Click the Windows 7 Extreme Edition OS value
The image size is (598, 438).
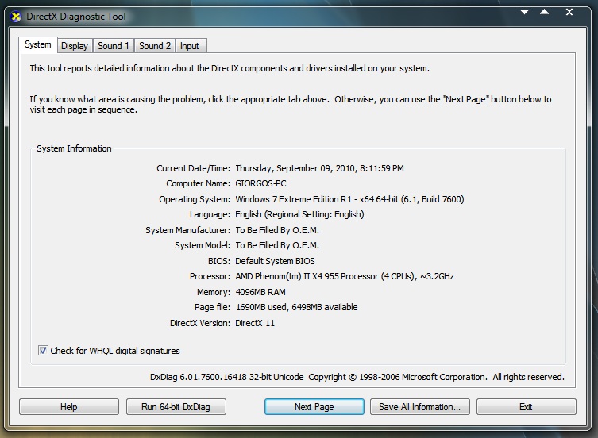[349, 199]
